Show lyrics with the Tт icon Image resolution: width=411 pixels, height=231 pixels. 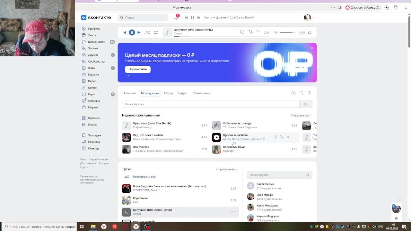click(258, 32)
